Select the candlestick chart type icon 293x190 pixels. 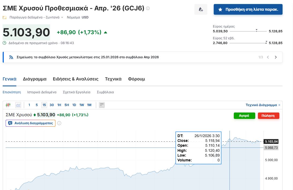click(x=8, y=105)
